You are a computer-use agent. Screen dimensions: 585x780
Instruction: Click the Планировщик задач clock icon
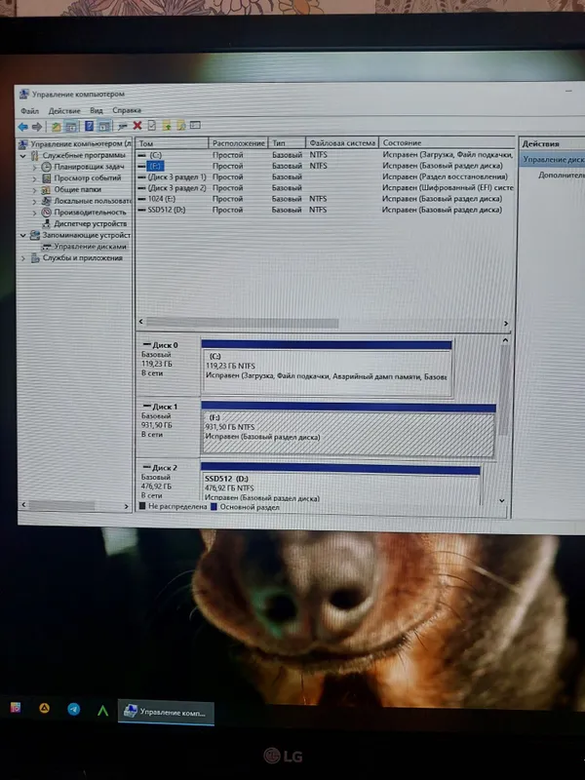[x=46, y=167]
